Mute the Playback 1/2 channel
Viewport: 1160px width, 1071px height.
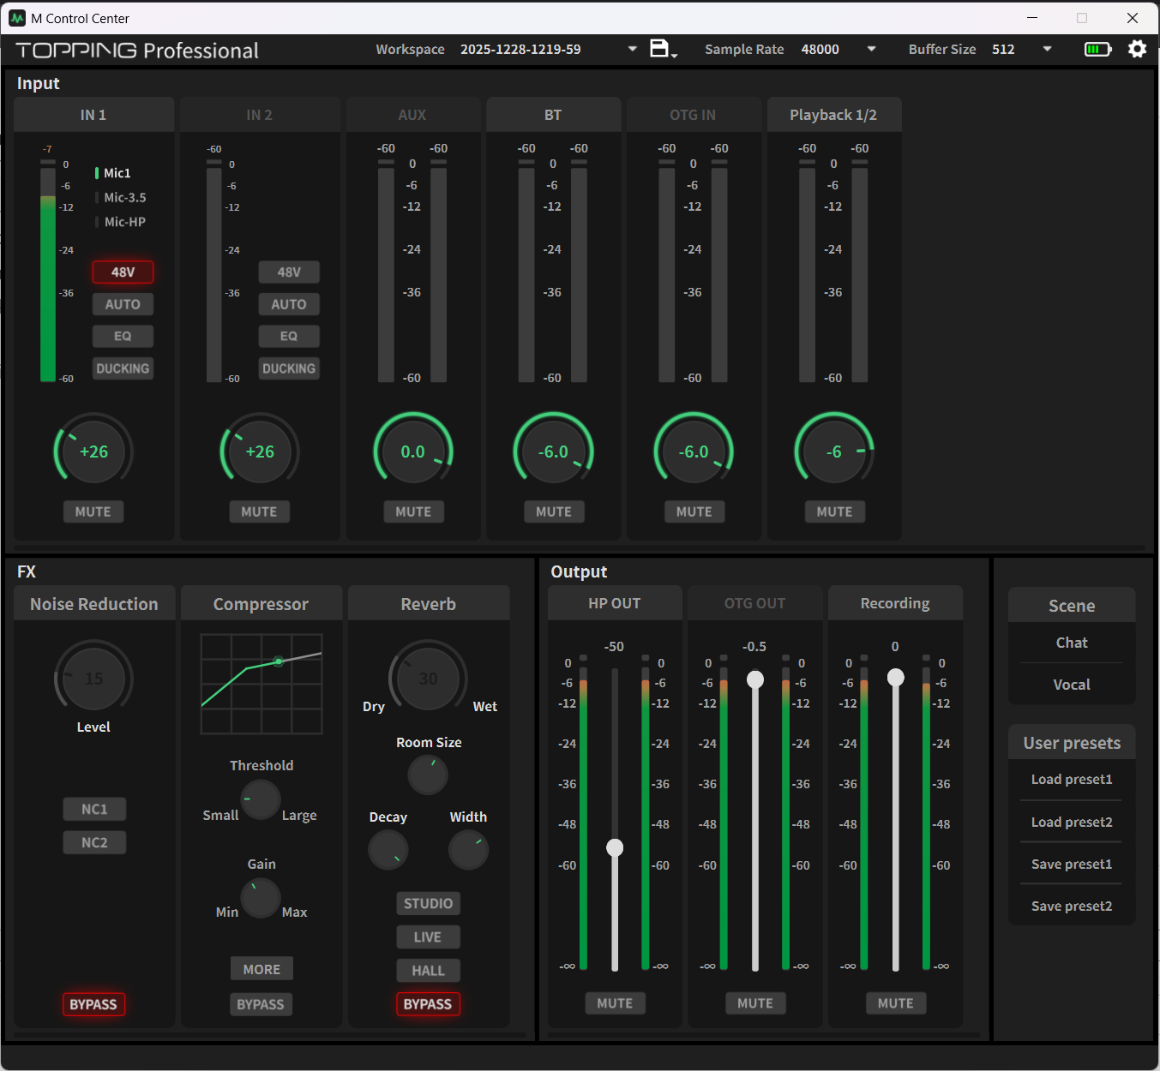835,512
